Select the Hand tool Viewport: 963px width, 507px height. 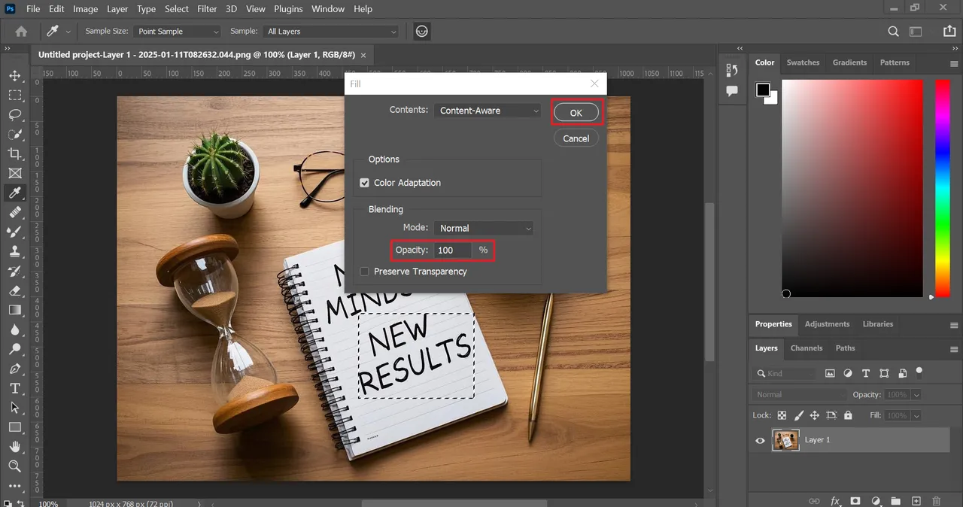(14, 447)
